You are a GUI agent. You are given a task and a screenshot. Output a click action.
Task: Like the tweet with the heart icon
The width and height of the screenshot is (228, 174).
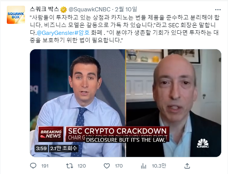(107, 166)
